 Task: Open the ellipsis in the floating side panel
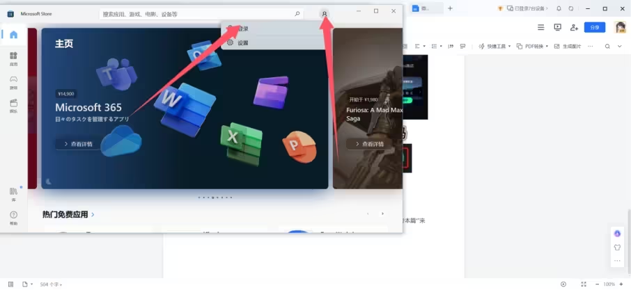click(617, 261)
